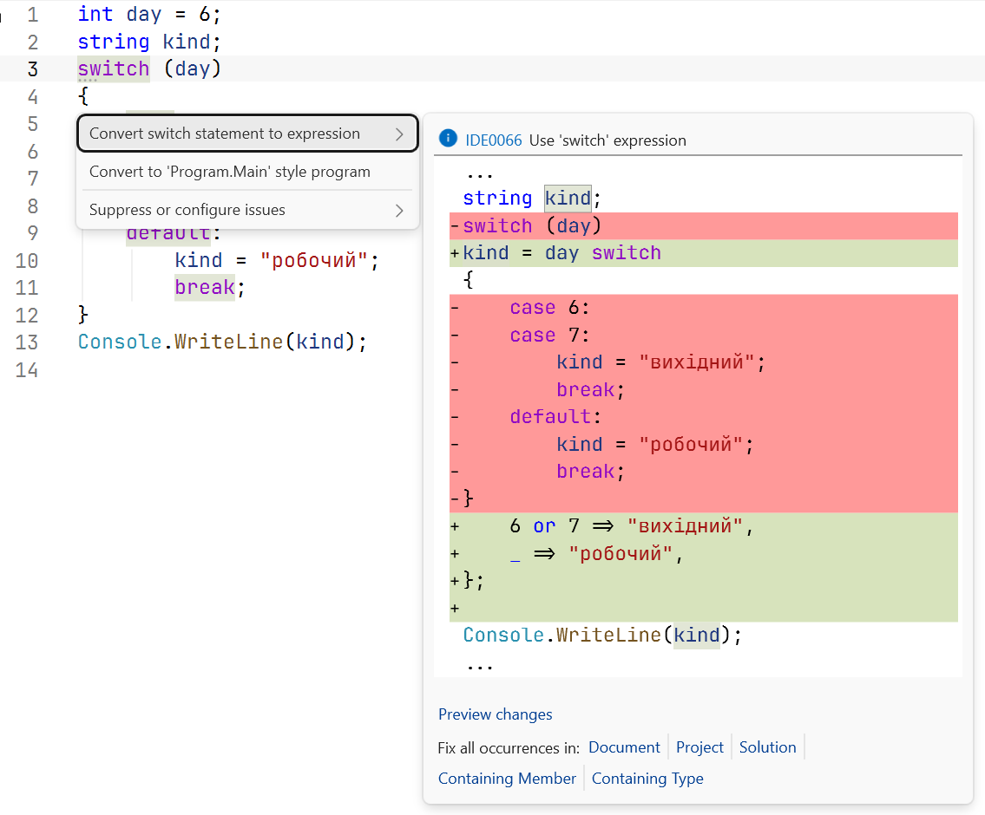985x815 pixels.
Task: Click 'day' variable on line 1
Action: click(144, 14)
